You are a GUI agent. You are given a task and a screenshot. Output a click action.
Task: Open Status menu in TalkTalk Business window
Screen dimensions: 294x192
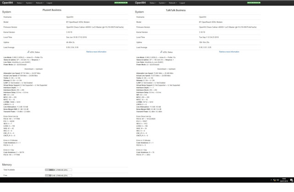[153, 3]
